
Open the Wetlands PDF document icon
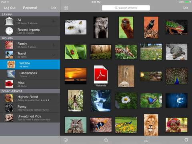coord(101,74)
